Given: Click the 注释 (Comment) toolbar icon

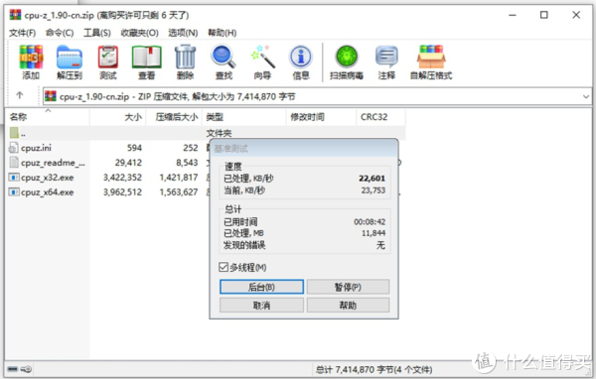Looking at the screenshot, I should point(386,57).
